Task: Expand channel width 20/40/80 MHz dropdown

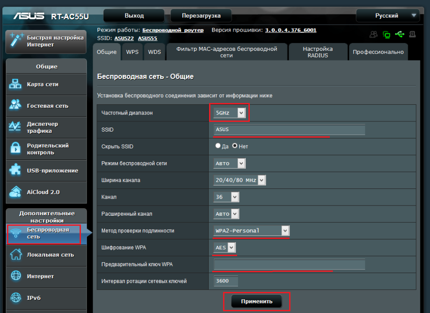Action: click(240, 180)
